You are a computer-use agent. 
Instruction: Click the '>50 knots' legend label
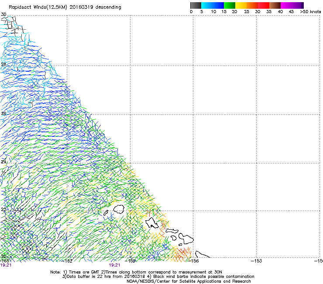pyautogui.click(x=310, y=12)
